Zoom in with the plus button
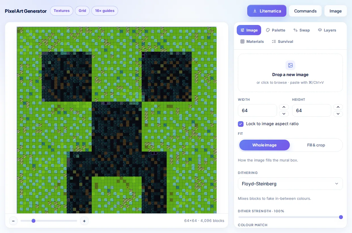 click(84, 221)
